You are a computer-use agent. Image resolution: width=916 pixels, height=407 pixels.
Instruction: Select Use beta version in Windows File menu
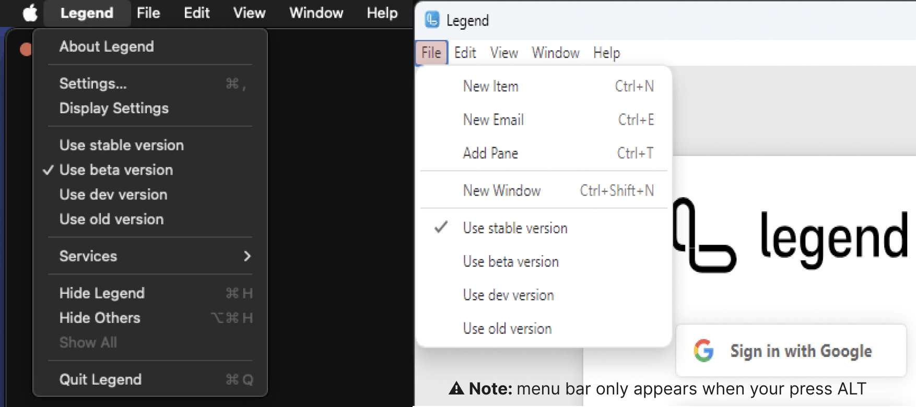tap(544, 261)
